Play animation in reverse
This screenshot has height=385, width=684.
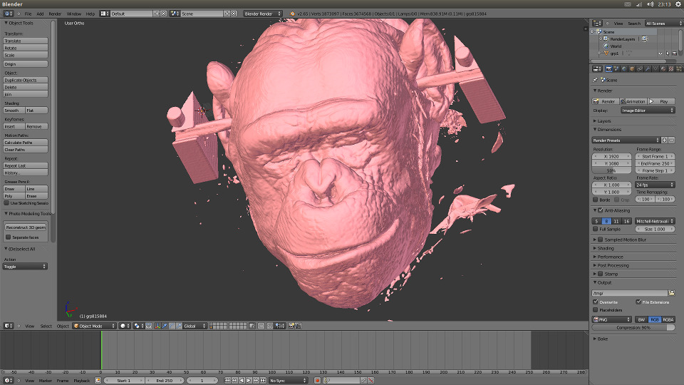[x=242, y=380]
